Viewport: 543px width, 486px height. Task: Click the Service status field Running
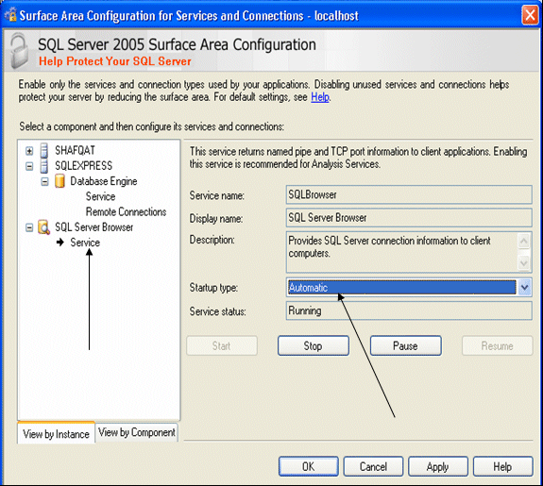tap(409, 310)
